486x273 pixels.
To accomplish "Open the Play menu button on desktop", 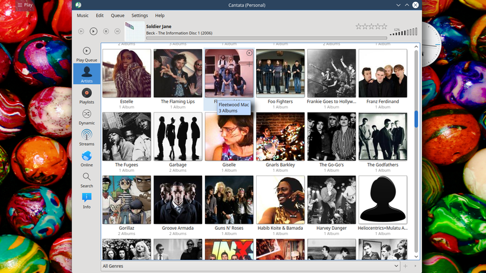I will point(25,5).
